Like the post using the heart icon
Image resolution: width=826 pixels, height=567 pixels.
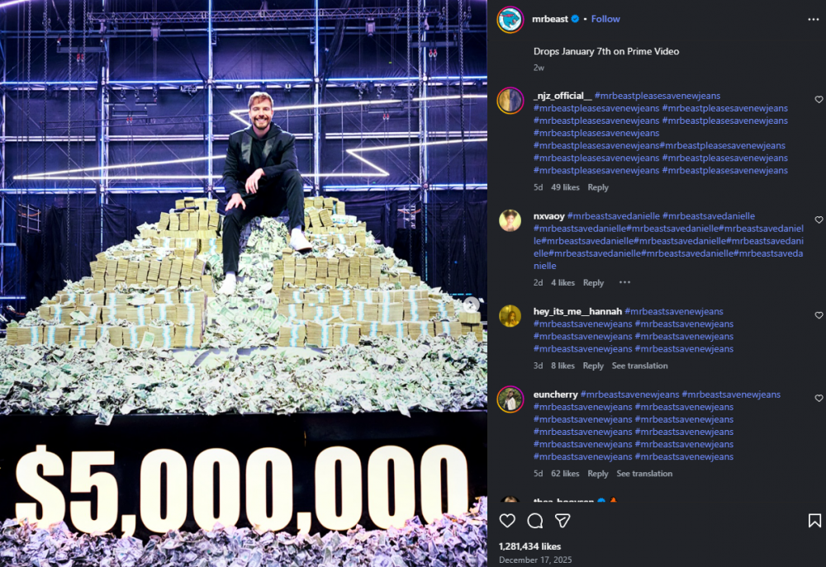pos(507,521)
